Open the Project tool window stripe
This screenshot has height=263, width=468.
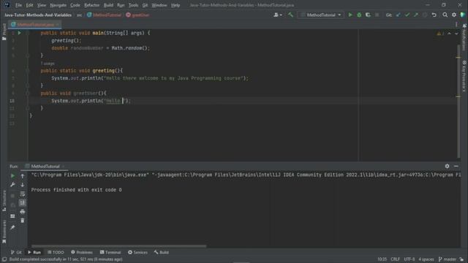pos(4,32)
